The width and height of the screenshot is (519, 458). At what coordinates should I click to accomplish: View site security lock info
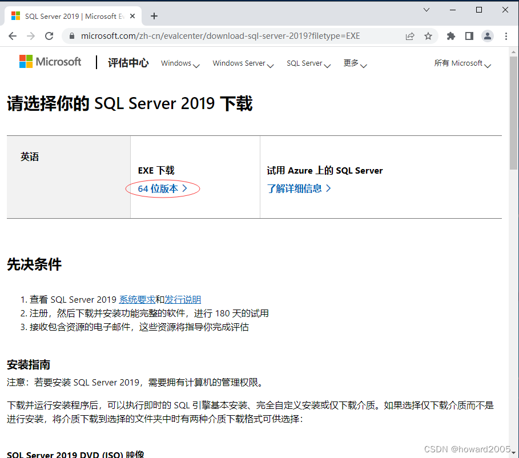click(x=72, y=36)
